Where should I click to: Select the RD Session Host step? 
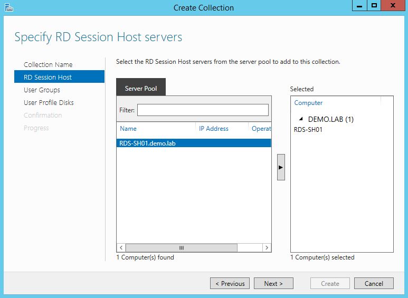tap(48, 77)
